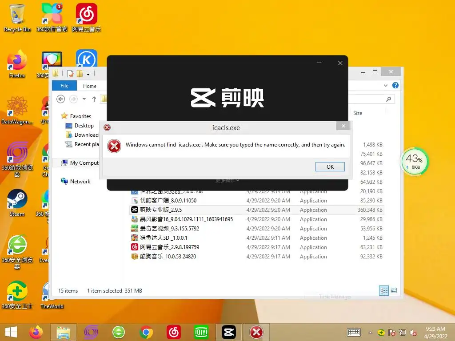Open the Action Center flag tray icon

[392, 333]
